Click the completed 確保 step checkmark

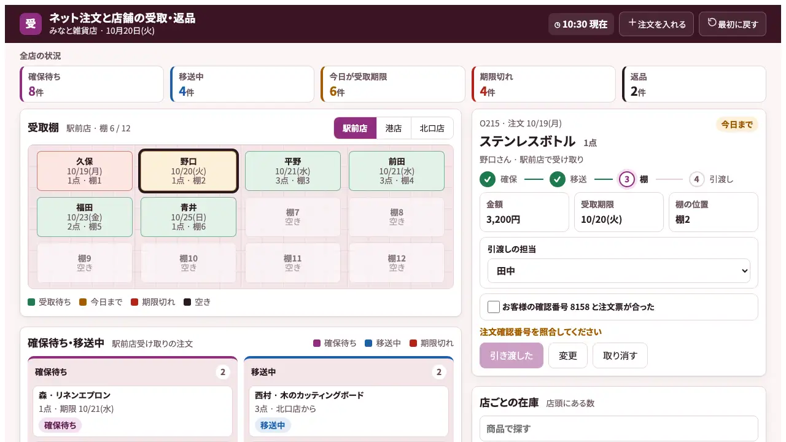click(x=488, y=179)
